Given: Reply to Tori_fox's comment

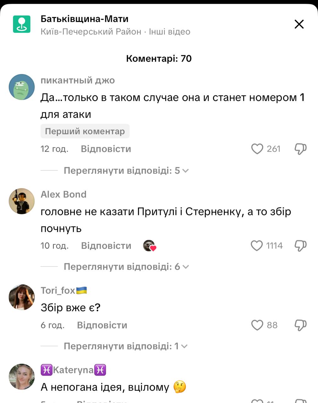Looking at the screenshot, I should (x=102, y=325).
